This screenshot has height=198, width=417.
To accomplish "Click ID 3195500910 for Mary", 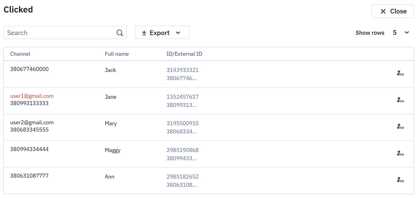I will [182, 123].
